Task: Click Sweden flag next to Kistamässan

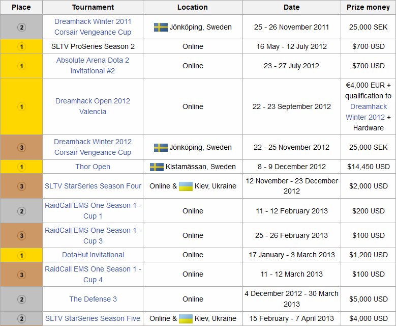Action: coord(157,167)
